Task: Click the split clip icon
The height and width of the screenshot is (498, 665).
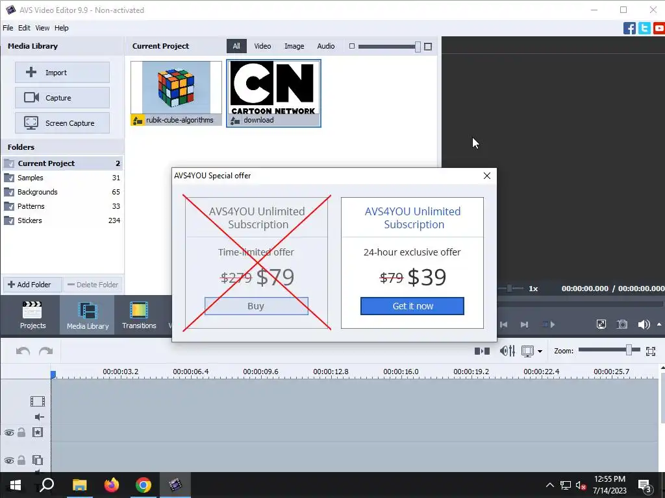Action: coord(483,351)
